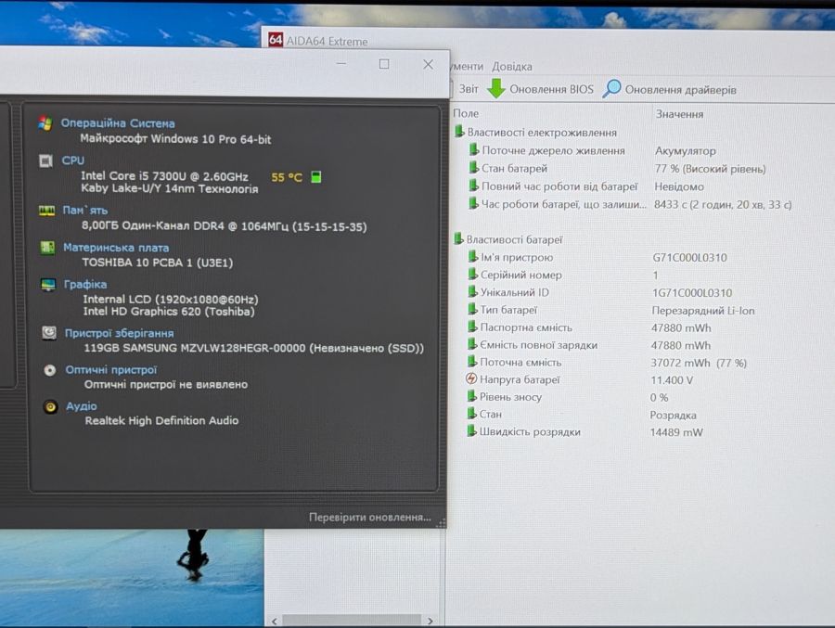The image size is (835, 628).
Task: Click the icon beside Тип батареї
Action: coord(472,309)
